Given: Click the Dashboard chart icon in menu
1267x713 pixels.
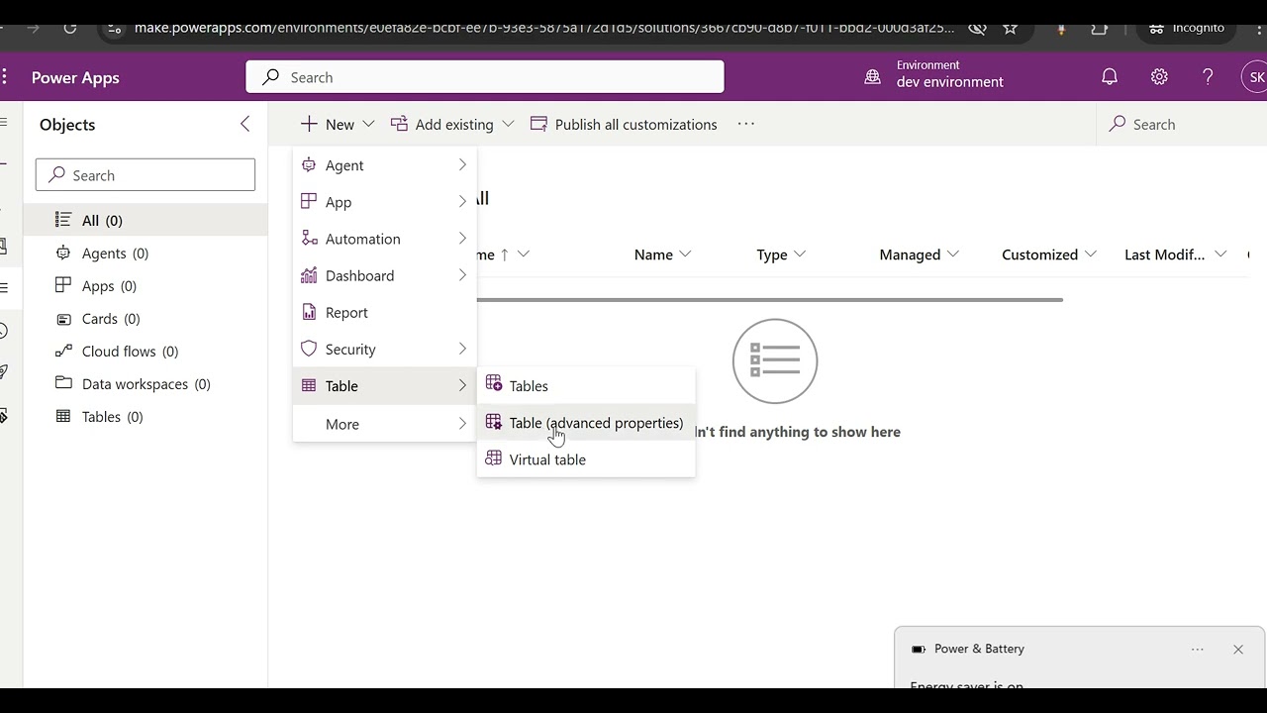Looking at the screenshot, I should coord(309,275).
